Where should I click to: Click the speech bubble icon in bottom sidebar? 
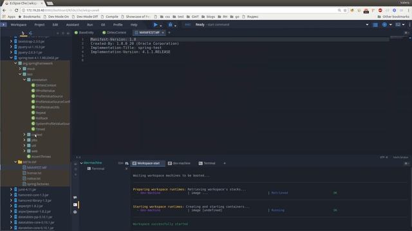click(75, 198)
